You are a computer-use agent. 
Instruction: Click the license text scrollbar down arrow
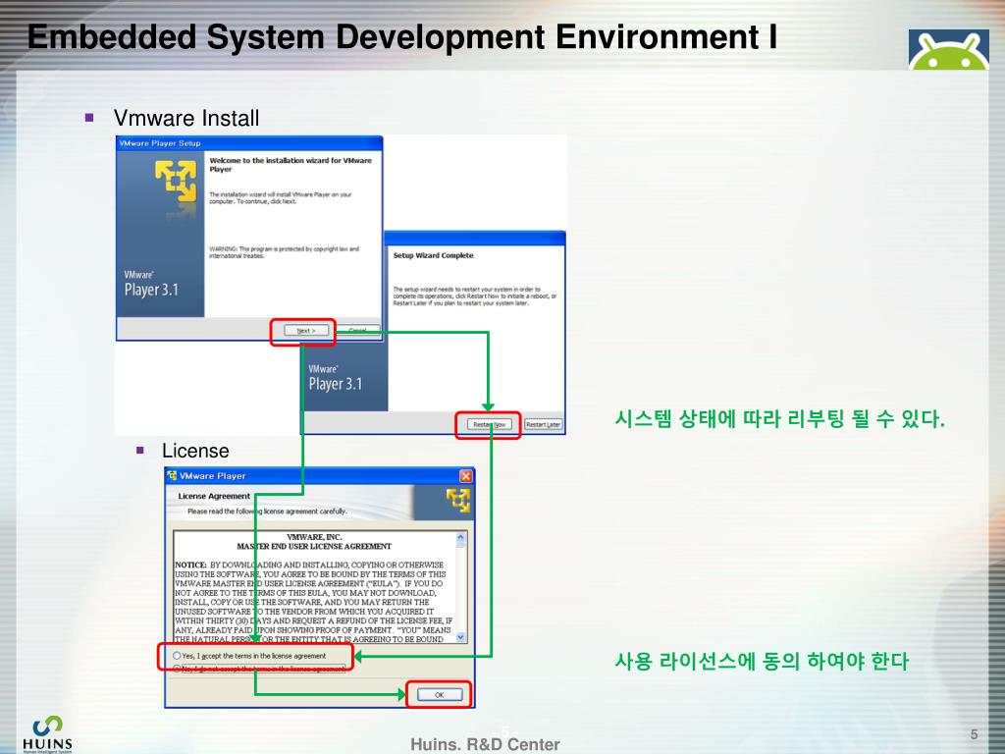point(461,637)
